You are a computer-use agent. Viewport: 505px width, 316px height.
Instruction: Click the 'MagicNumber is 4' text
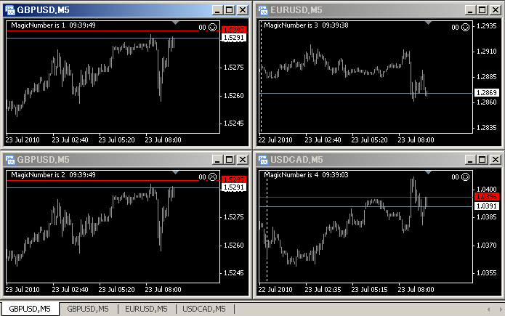(x=291, y=174)
